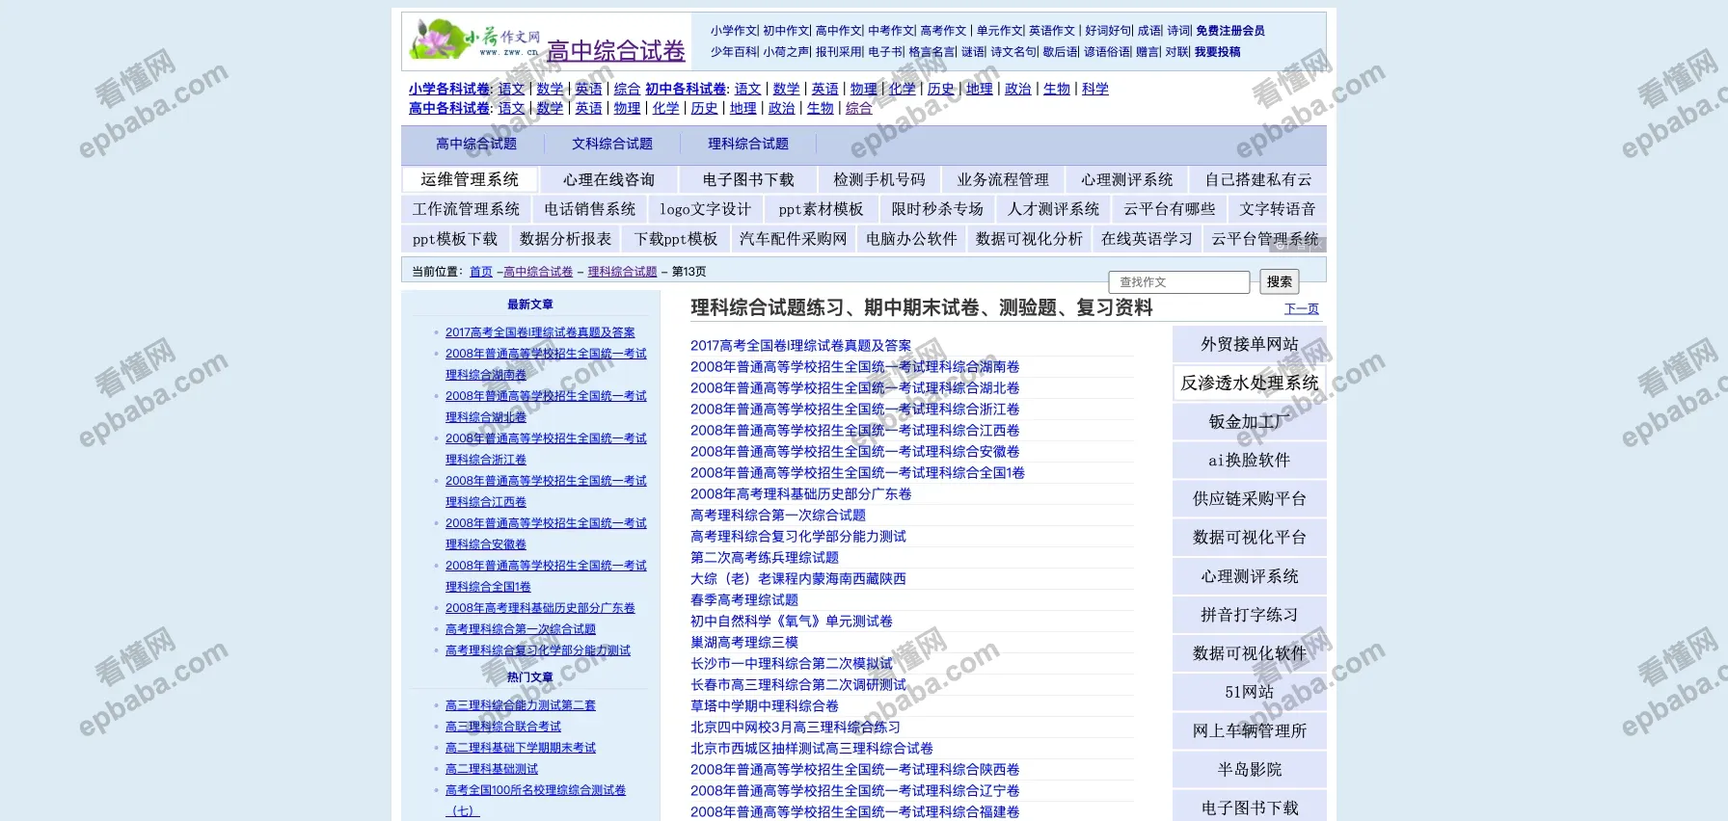
Task: Click 拼音打字练习 right ad button
Action: [1250, 615]
